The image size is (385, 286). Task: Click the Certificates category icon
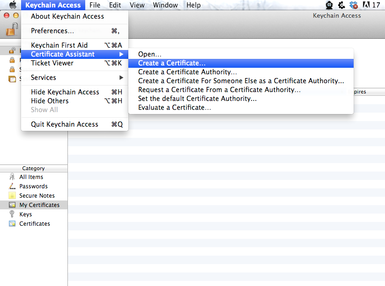[12, 224]
